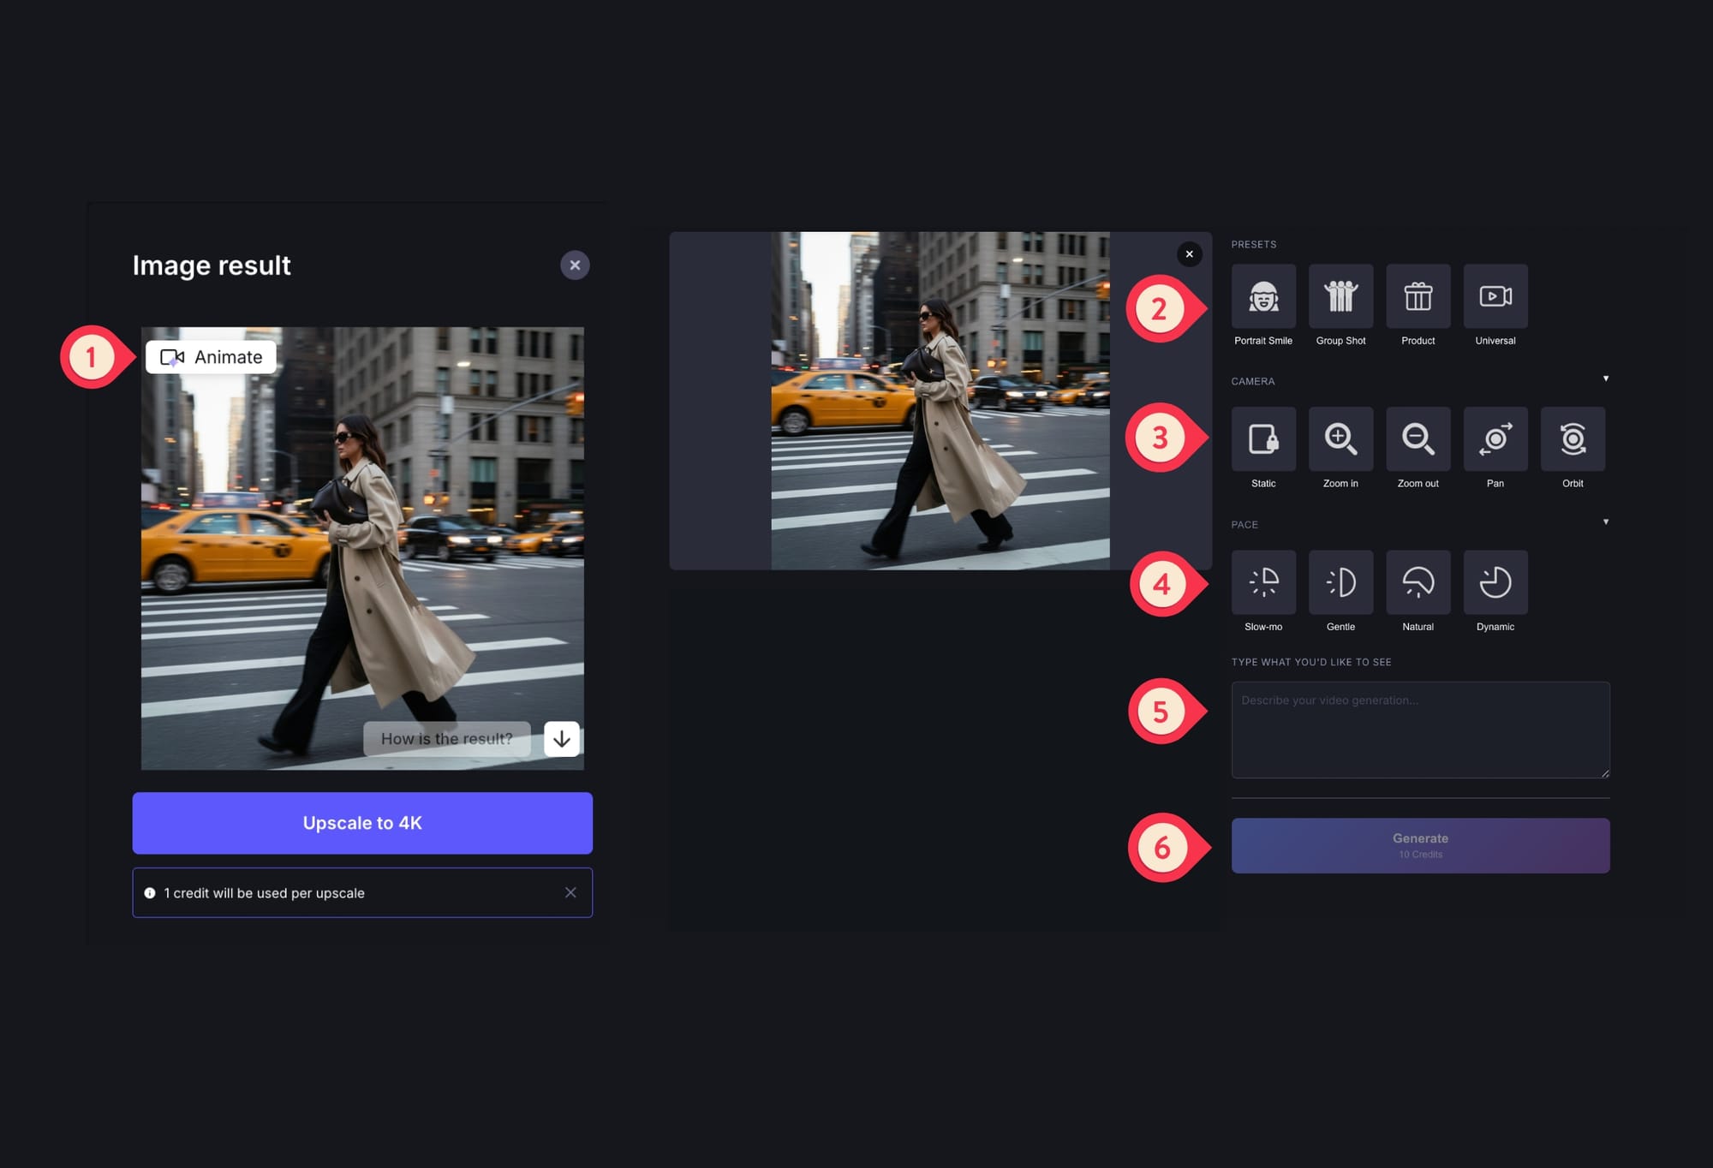Click the Generate 10 Credits button
Viewport: 1713px width, 1168px height.
pyautogui.click(x=1420, y=845)
